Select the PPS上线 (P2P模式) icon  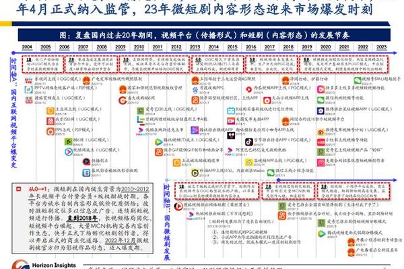[x=50, y=131]
